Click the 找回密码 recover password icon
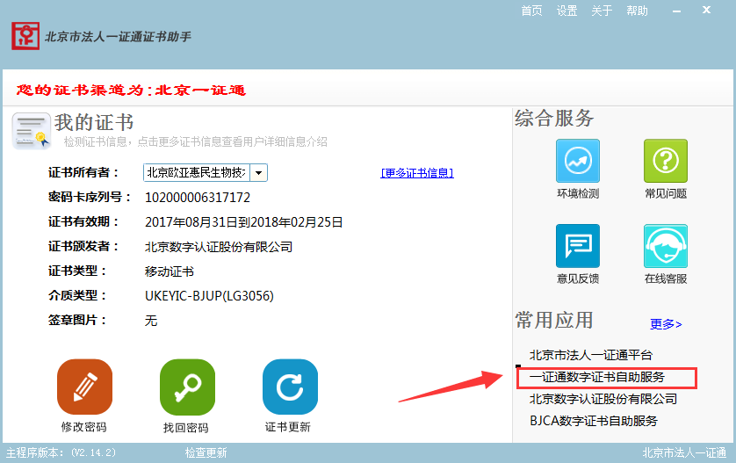 point(187,387)
